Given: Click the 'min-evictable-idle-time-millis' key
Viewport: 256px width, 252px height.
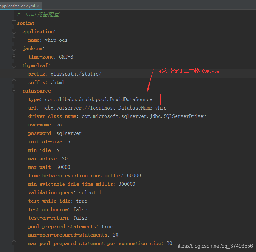Looking at the screenshot, I should pos(71,184).
